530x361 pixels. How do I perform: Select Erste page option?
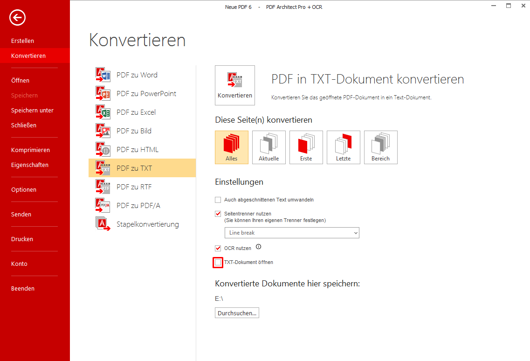(306, 147)
